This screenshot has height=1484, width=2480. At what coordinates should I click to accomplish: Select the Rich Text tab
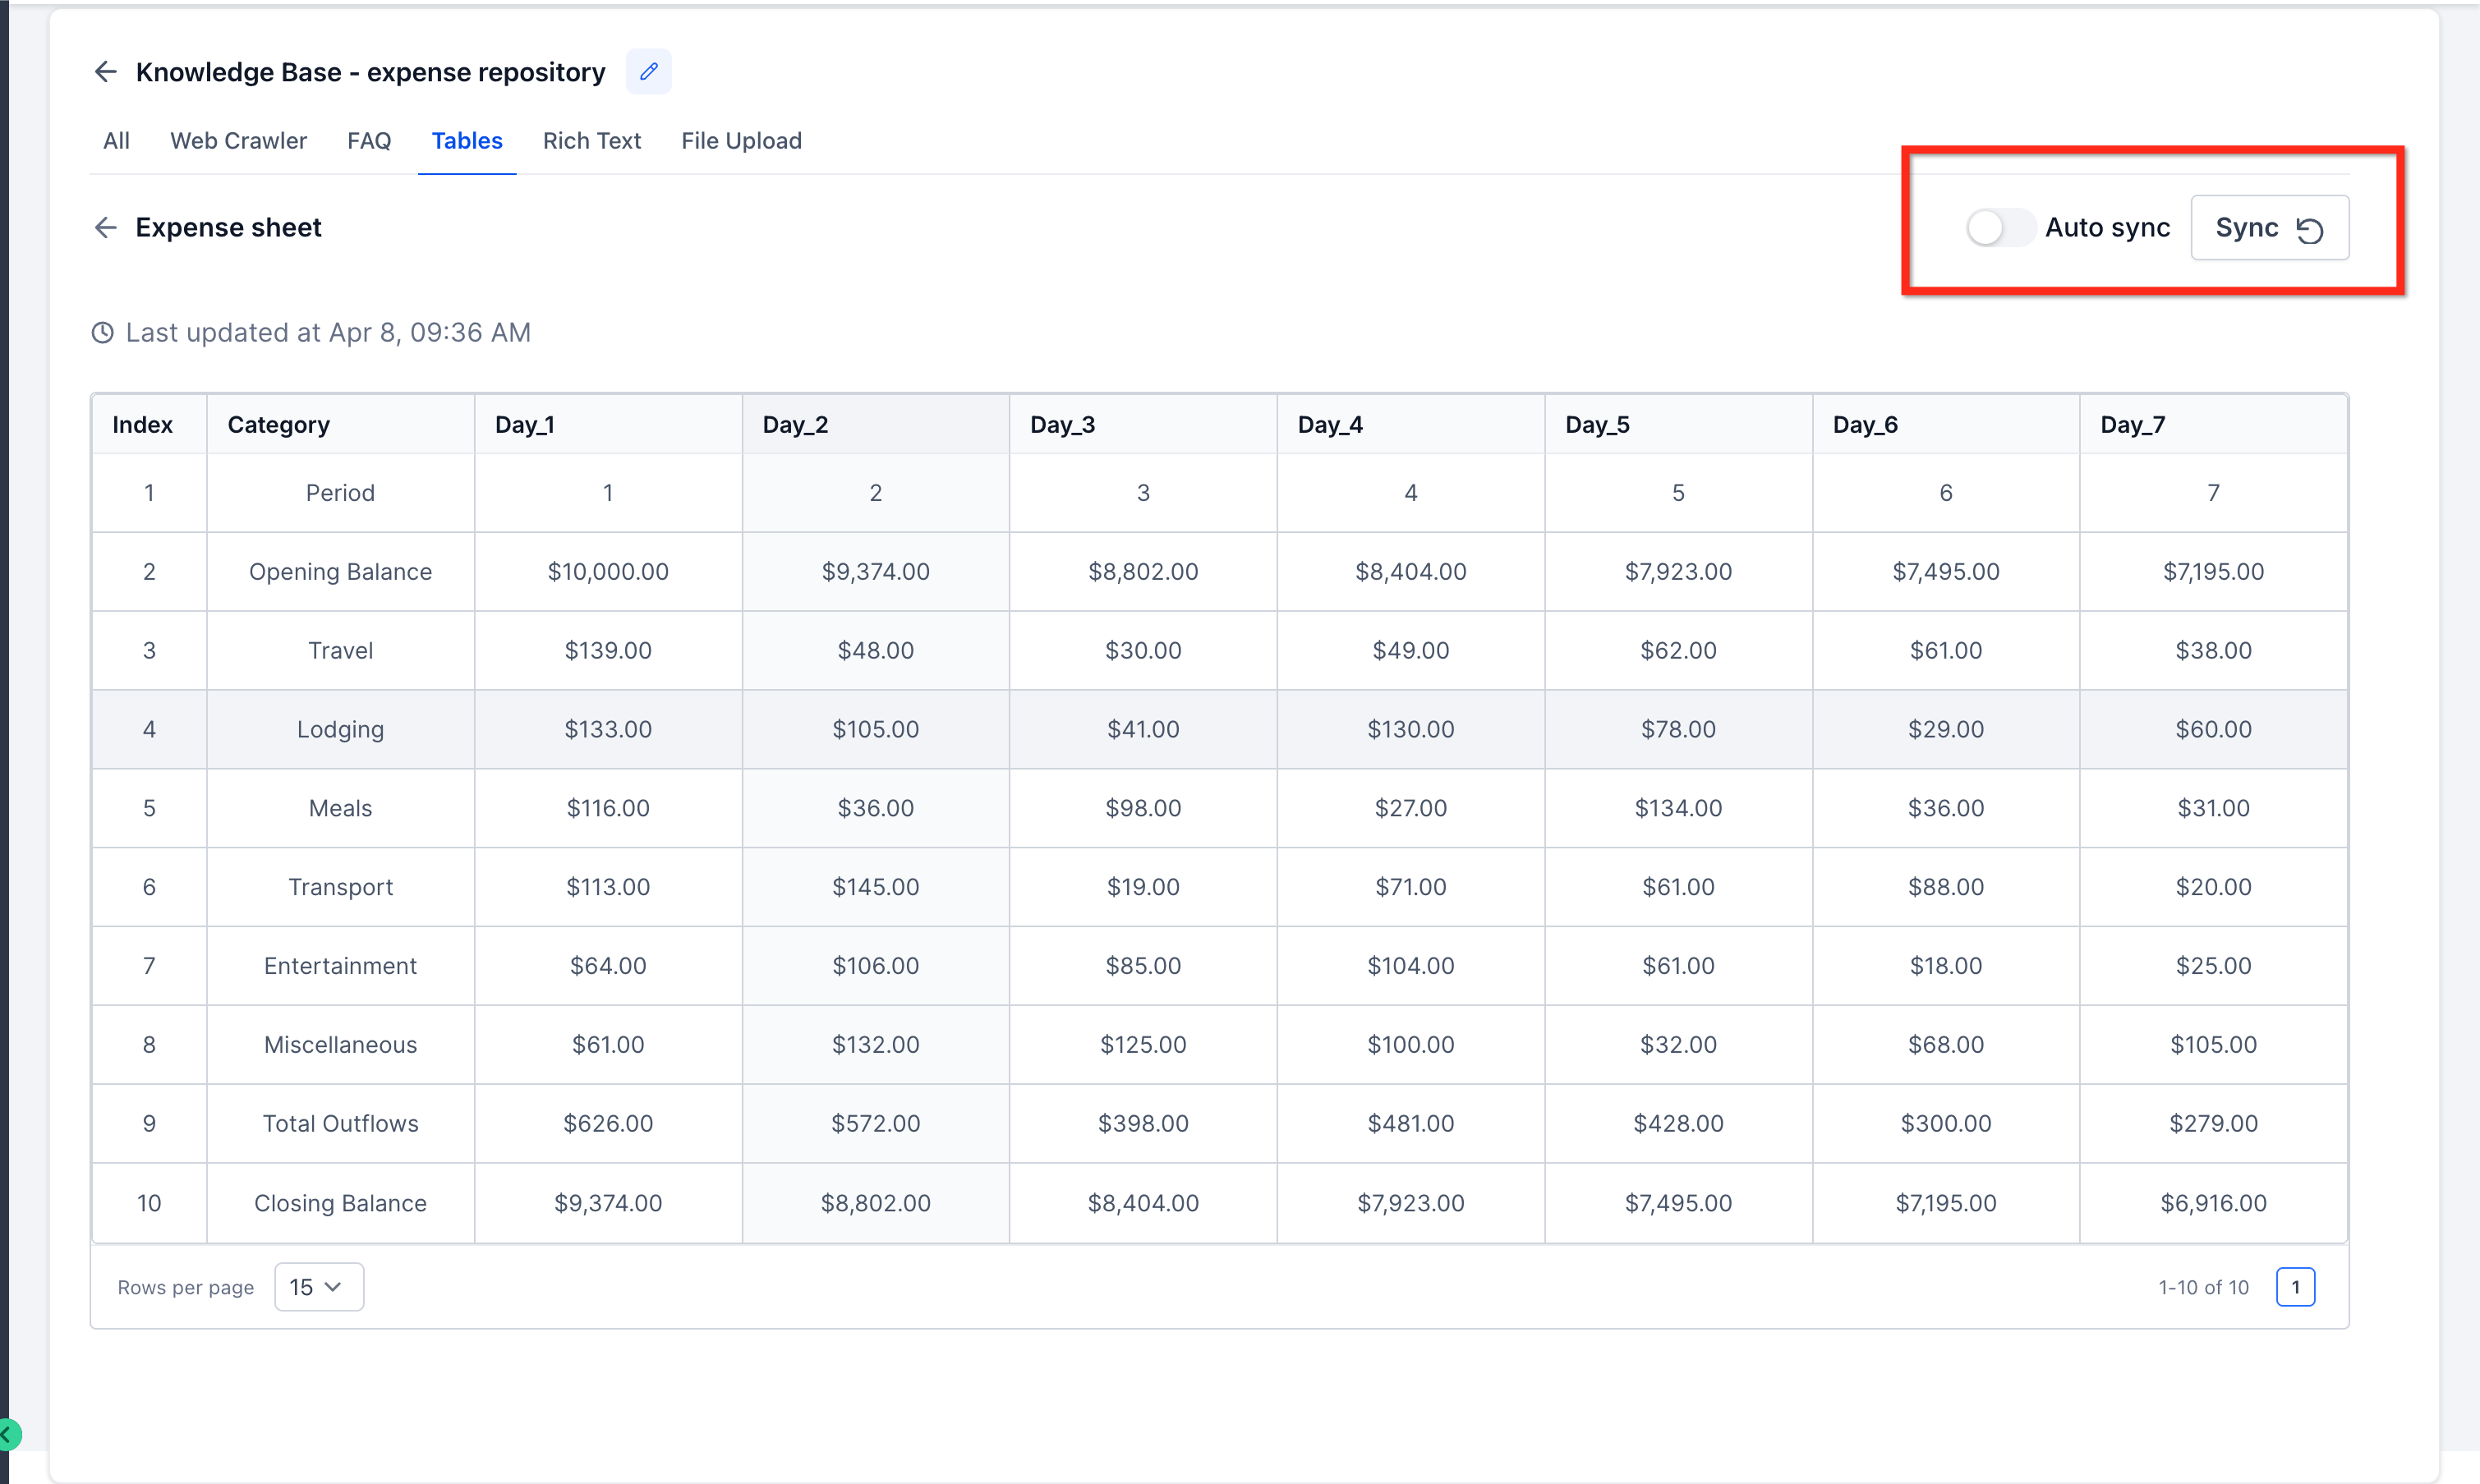(591, 141)
